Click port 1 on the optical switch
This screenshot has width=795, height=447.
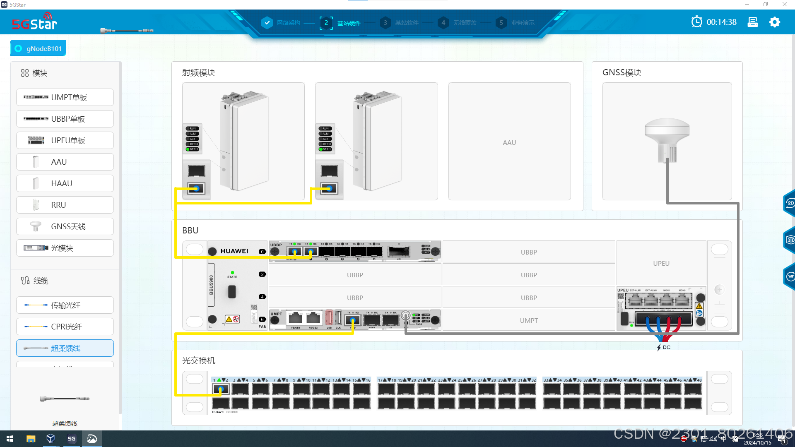(220, 389)
